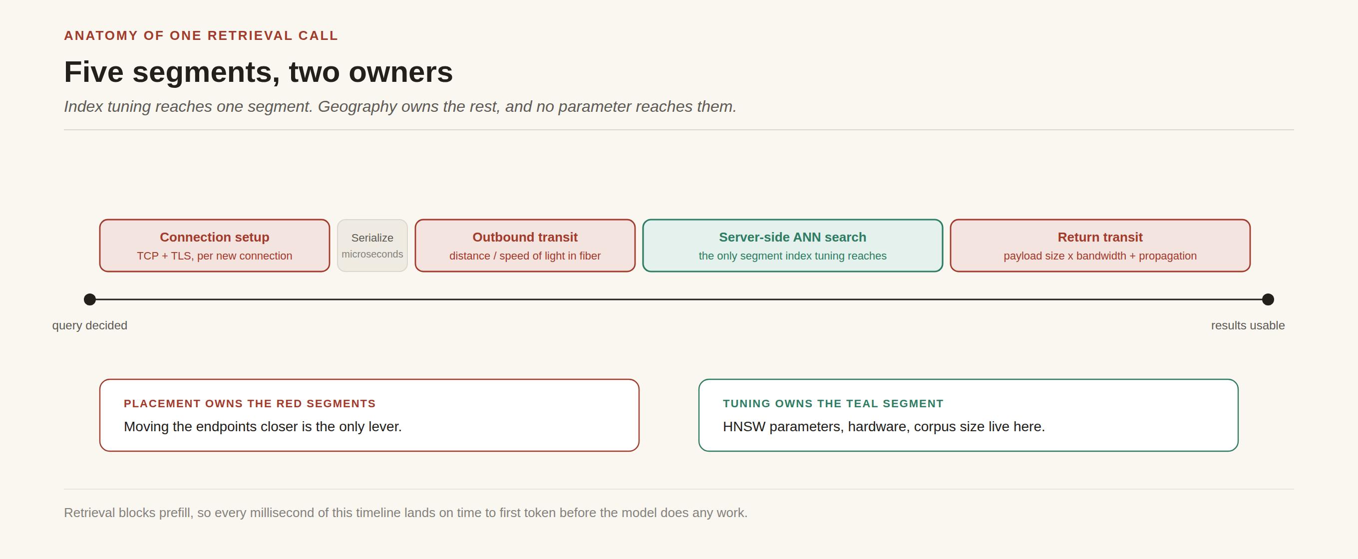Click 'payload size x bandwidth + propagation' text
Viewport: 1358px width, 559px height.
click(x=1100, y=256)
